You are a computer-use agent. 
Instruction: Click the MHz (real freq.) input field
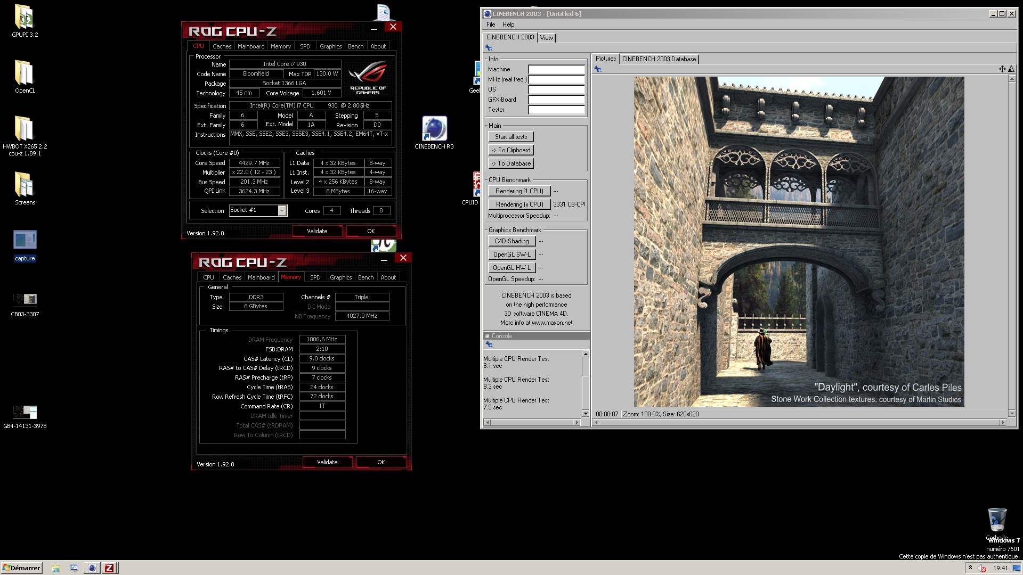pos(556,79)
